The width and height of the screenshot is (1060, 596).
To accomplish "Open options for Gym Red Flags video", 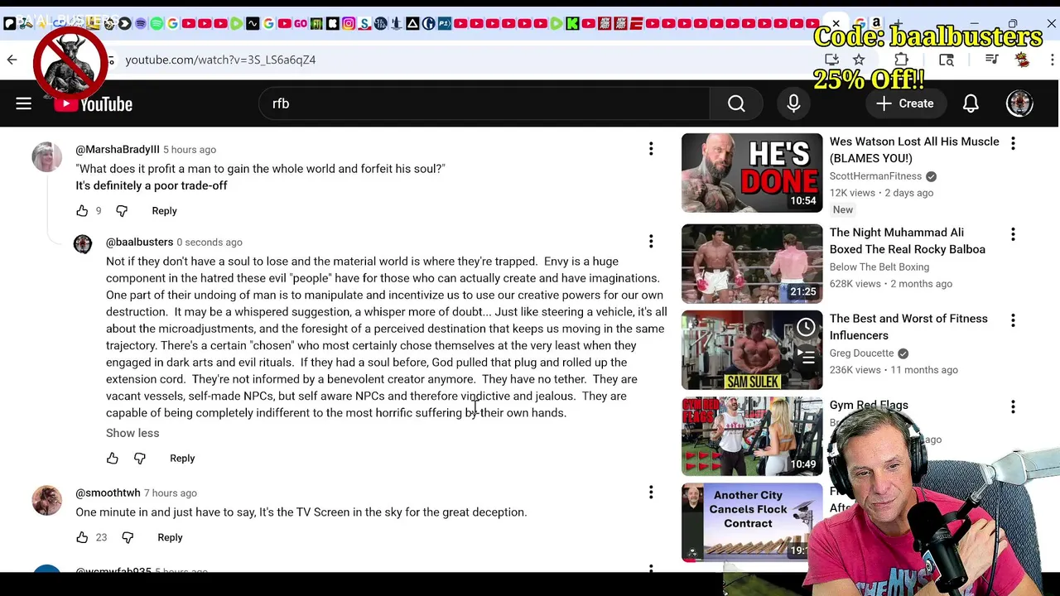I will coord(1013,406).
